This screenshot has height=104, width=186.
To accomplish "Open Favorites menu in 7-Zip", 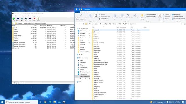I will click(25, 16).
